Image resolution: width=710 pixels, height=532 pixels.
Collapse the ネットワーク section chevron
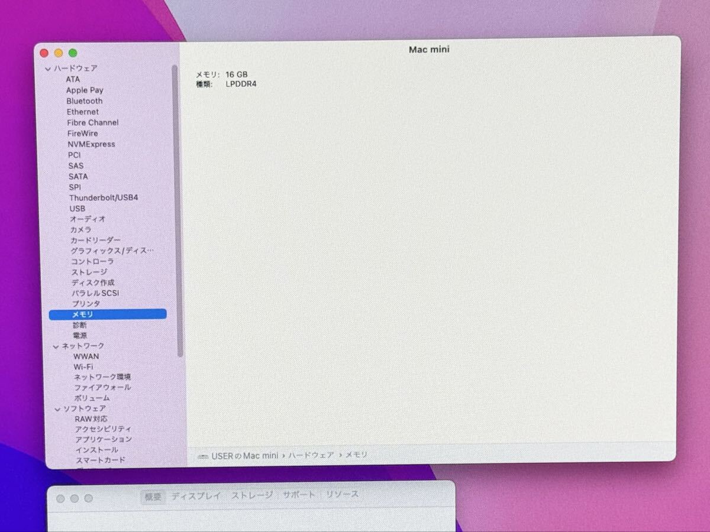pos(56,346)
